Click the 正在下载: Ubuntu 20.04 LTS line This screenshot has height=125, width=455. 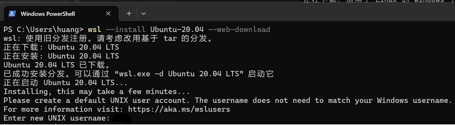coord(61,47)
